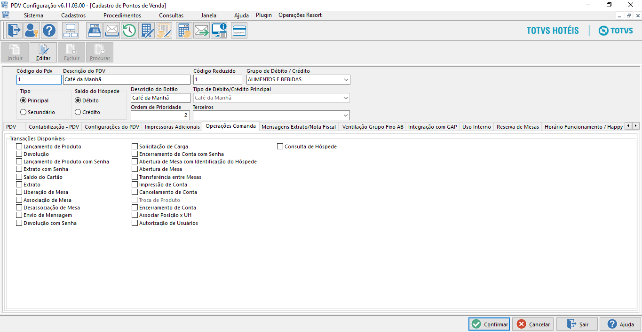The width and height of the screenshot is (642, 332).
Task: Expand the Terceiros dropdown
Action: point(346,115)
